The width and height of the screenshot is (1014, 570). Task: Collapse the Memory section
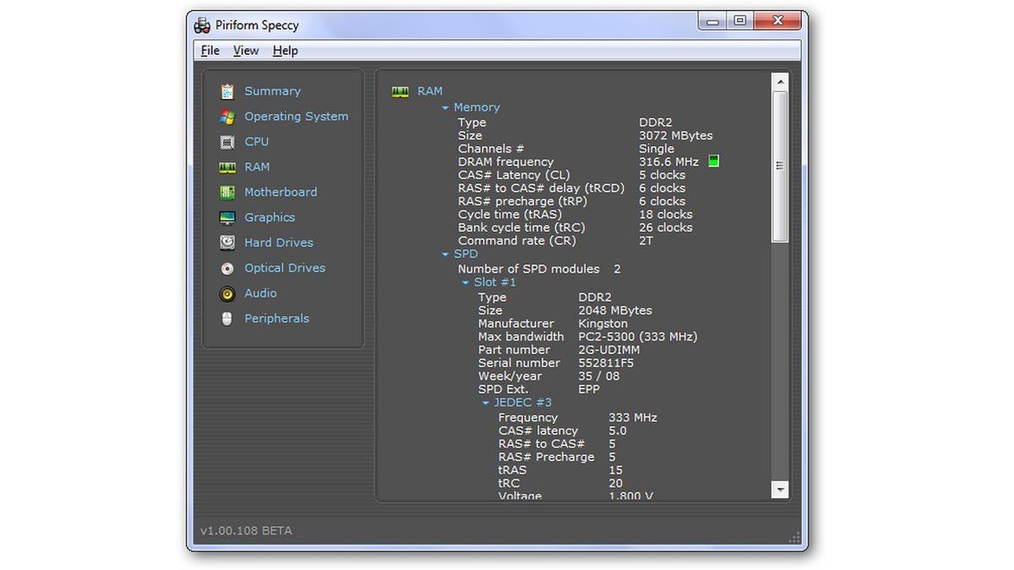pos(445,108)
